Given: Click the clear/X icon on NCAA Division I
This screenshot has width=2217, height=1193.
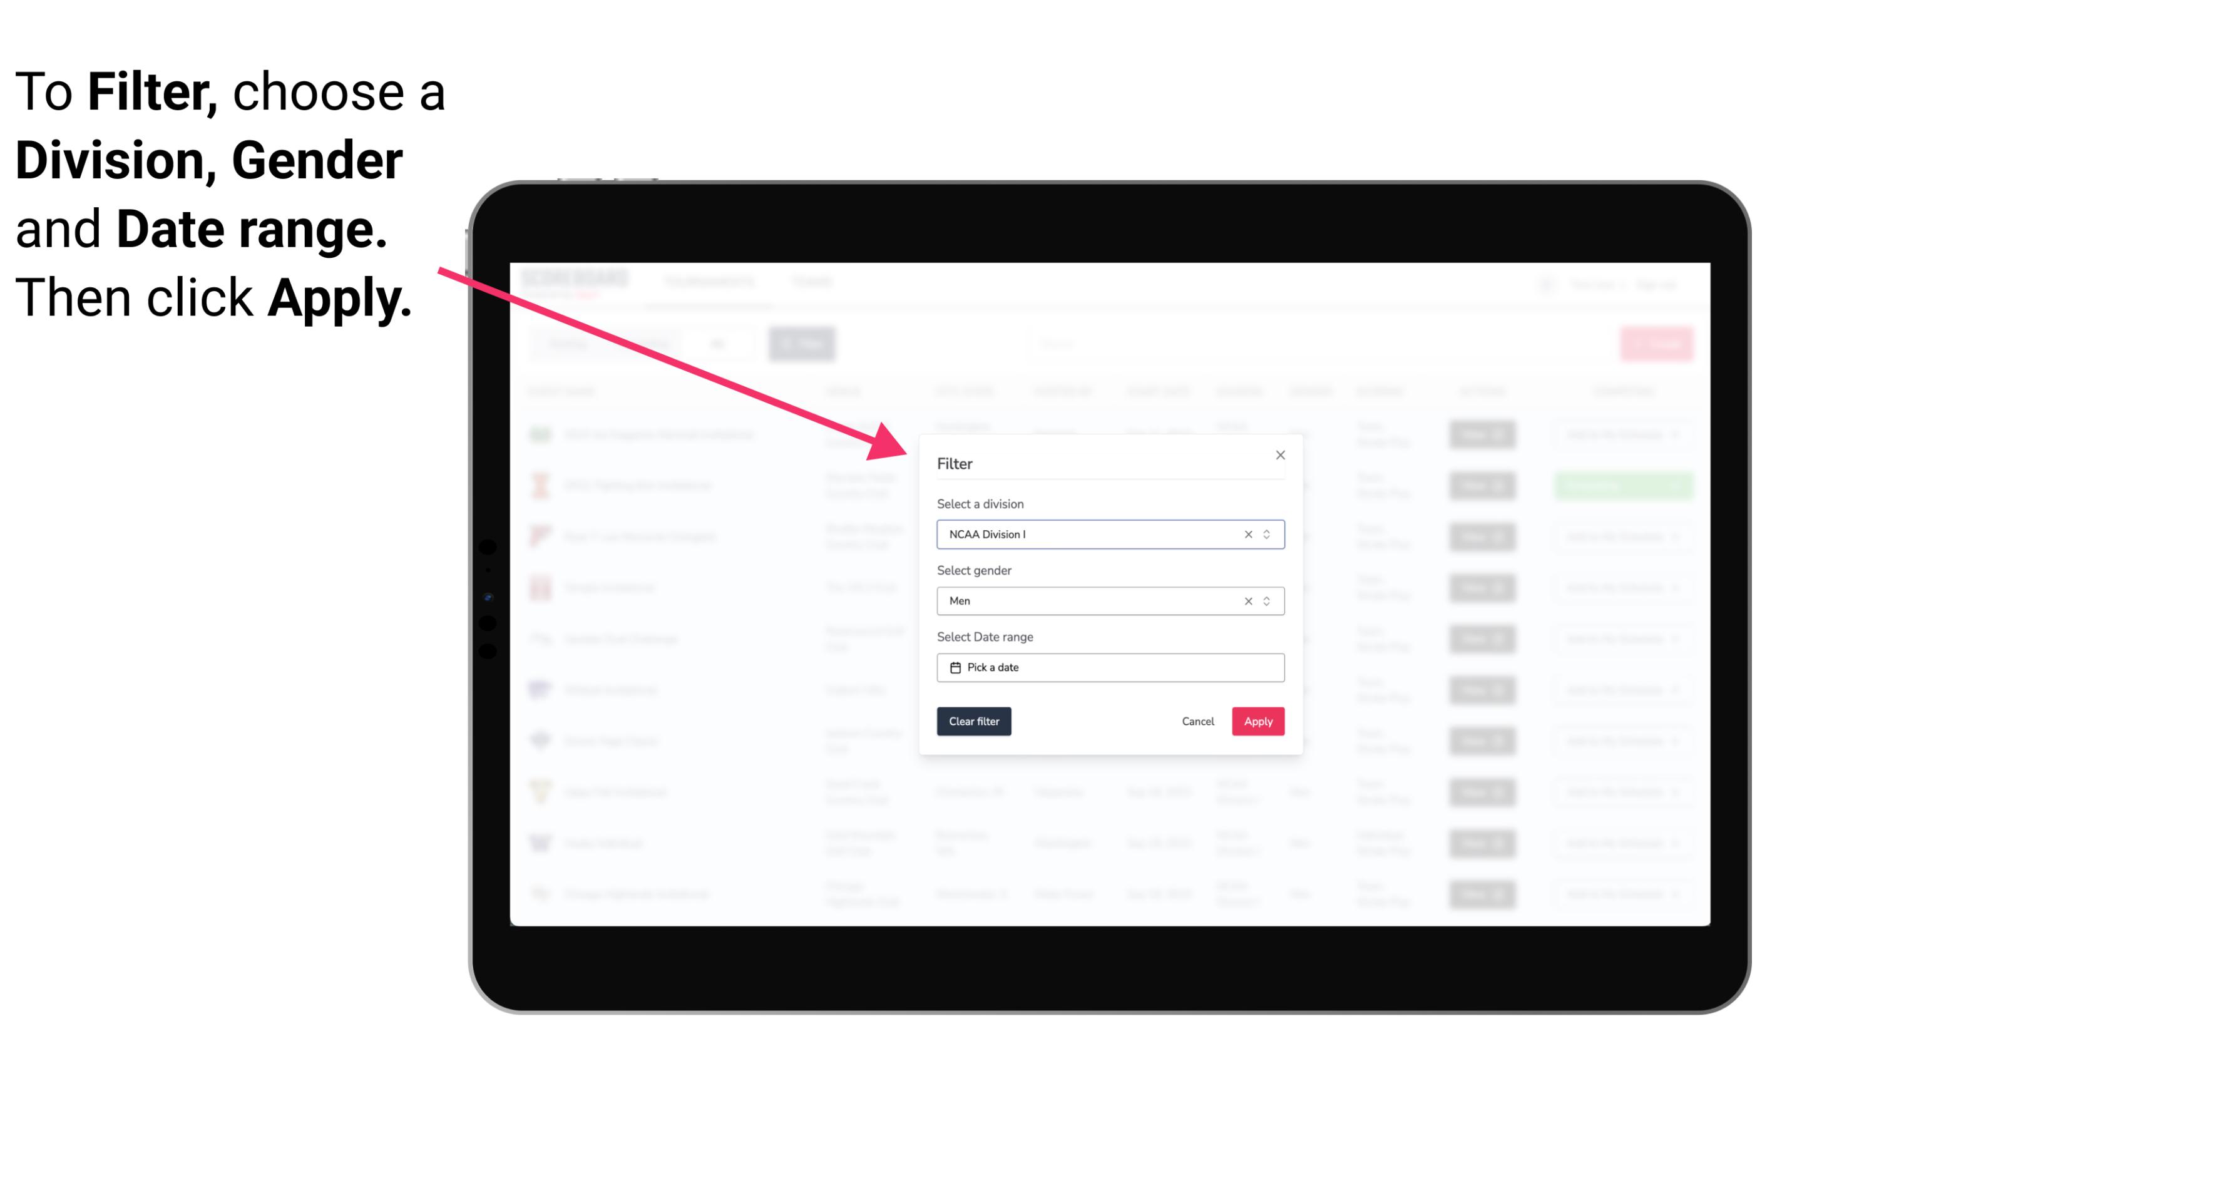Looking at the screenshot, I should click(x=1246, y=533).
